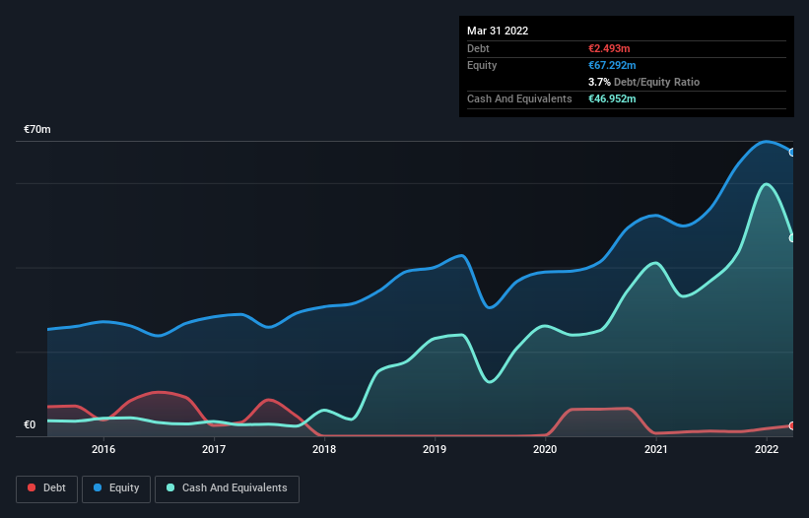Select the 2017 x-axis label
809x518 pixels.
click(214, 449)
